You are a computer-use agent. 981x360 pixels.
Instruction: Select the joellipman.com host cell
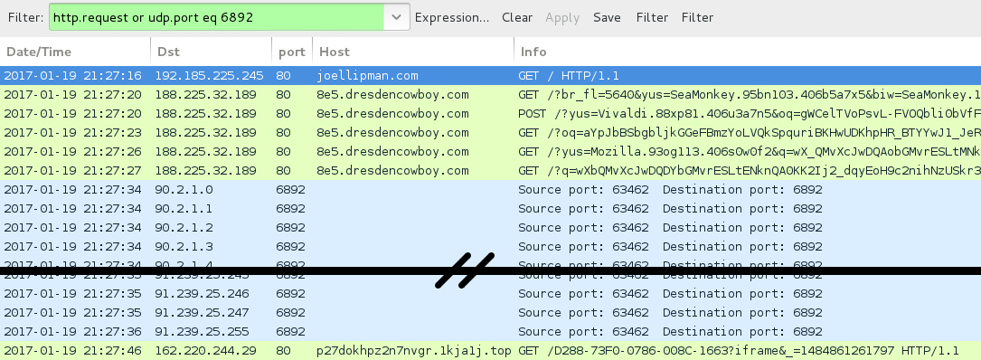pyautogui.click(x=367, y=76)
